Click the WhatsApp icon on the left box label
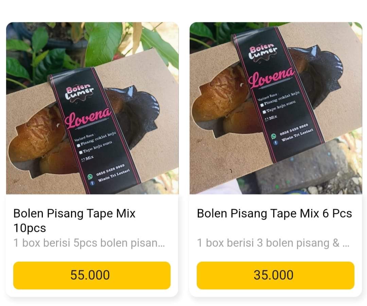This screenshot has height=306, width=367. click(x=90, y=177)
